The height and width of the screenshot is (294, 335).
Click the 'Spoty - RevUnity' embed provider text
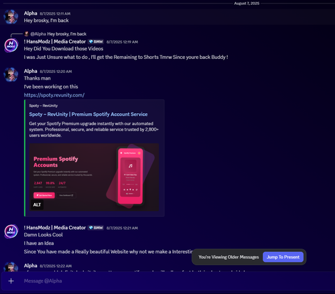tap(44, 106)
